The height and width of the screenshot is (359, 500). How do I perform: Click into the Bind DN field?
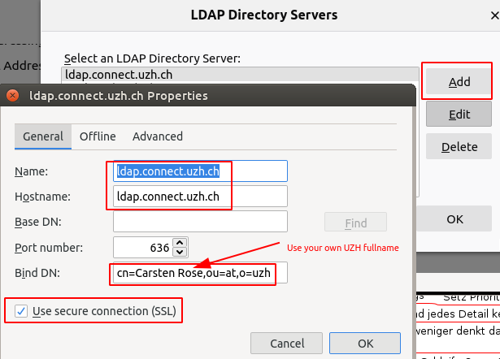[200, 273]
